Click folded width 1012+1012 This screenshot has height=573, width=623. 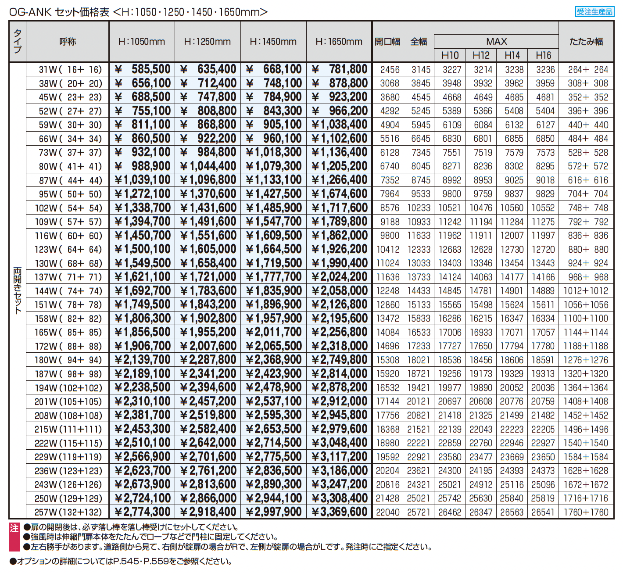tap(586, 291)
